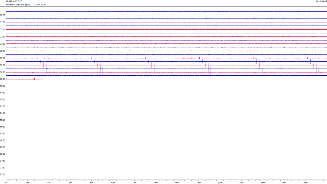Select the 09:30 time label
Screen dimensions: 327x184
(2, 79)
